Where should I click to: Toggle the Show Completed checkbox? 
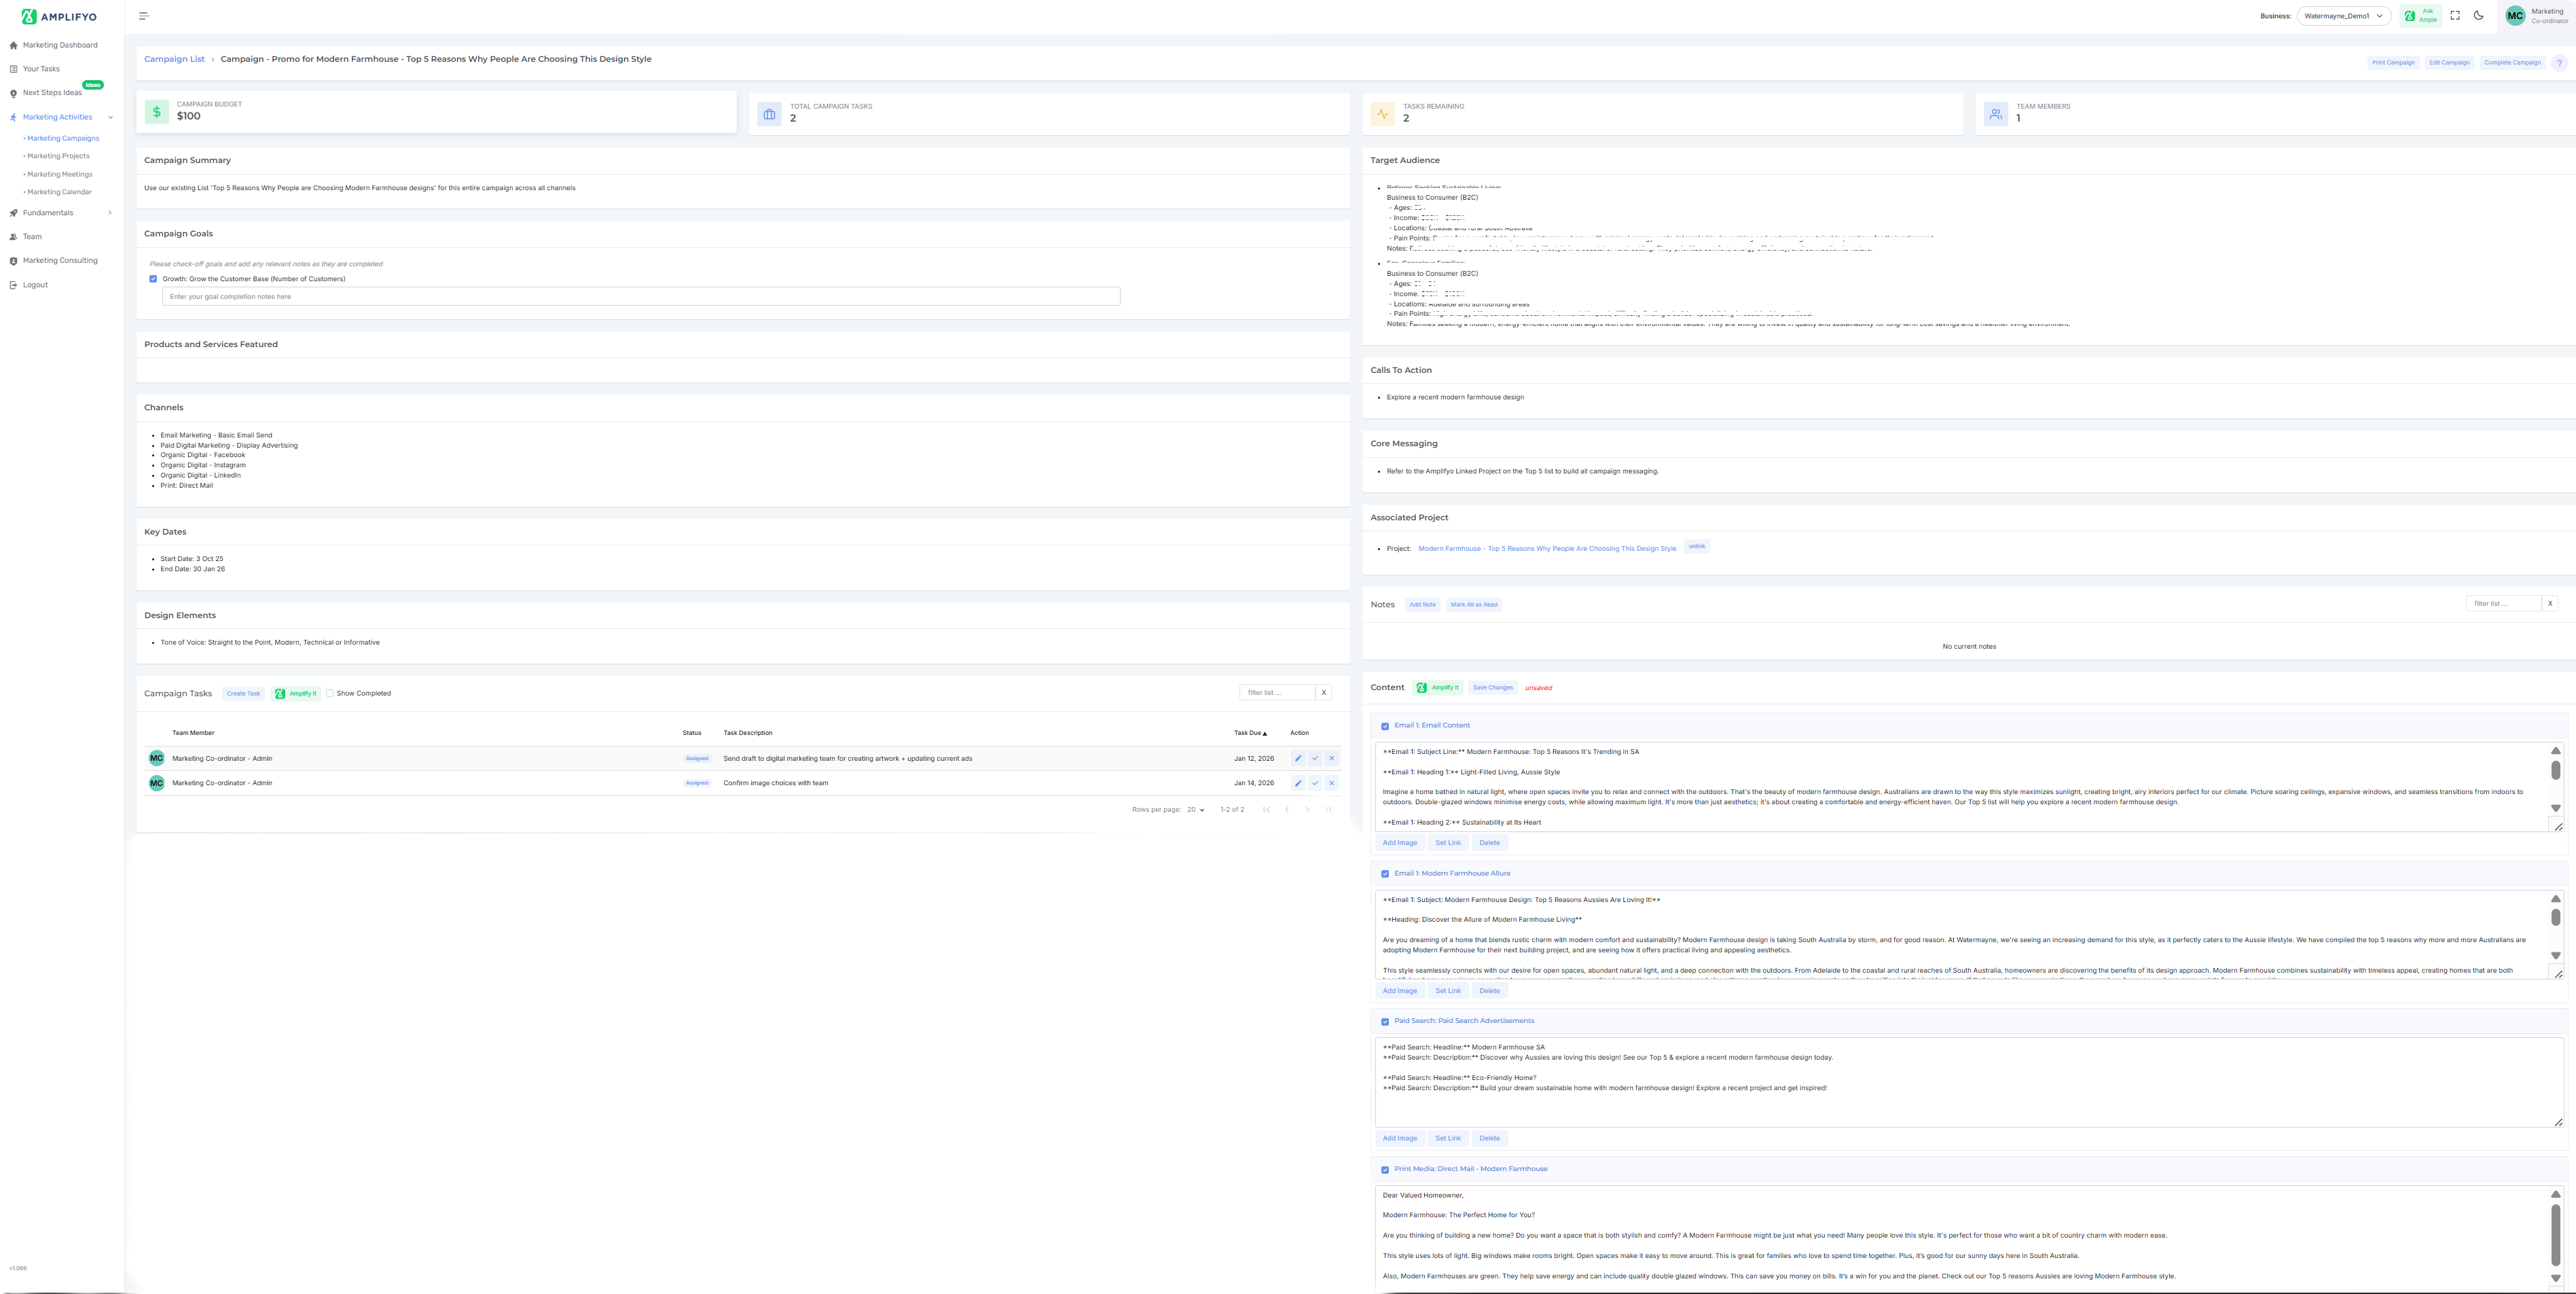coord(329,693)
